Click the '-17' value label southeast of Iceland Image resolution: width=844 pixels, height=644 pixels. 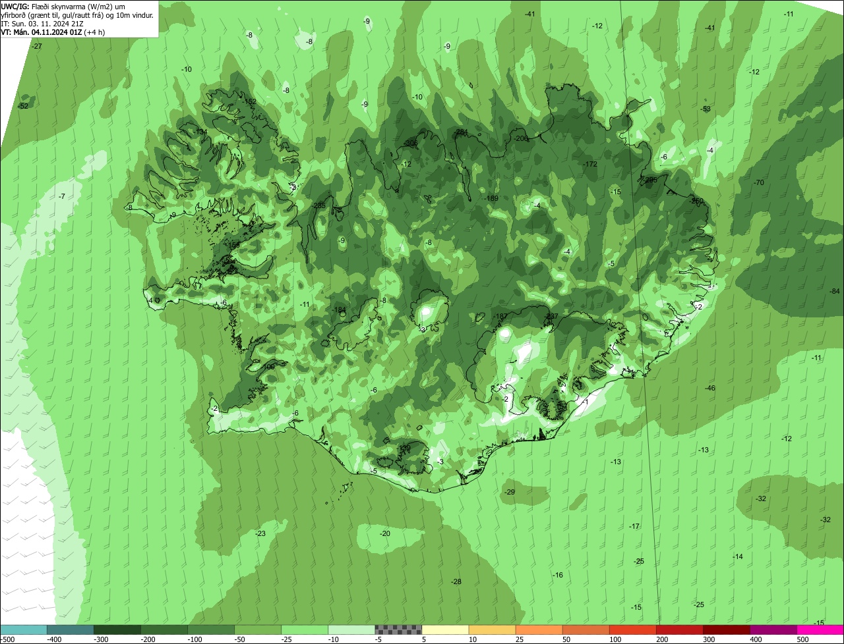point(634,526)
